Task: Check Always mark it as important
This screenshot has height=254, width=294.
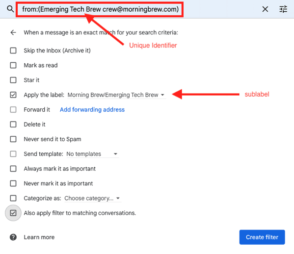Action: [13, 169]
